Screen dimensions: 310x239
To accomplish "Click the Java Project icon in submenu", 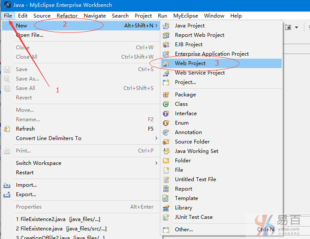I will [x=166, y=26].
